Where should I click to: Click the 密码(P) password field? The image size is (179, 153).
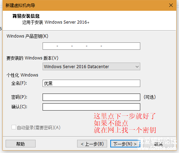[91, 97]
